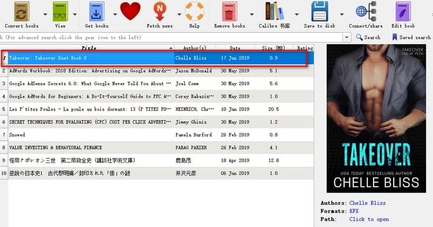Click size cell 12.8
Screen dimensions: 433x227
point(274,160)
